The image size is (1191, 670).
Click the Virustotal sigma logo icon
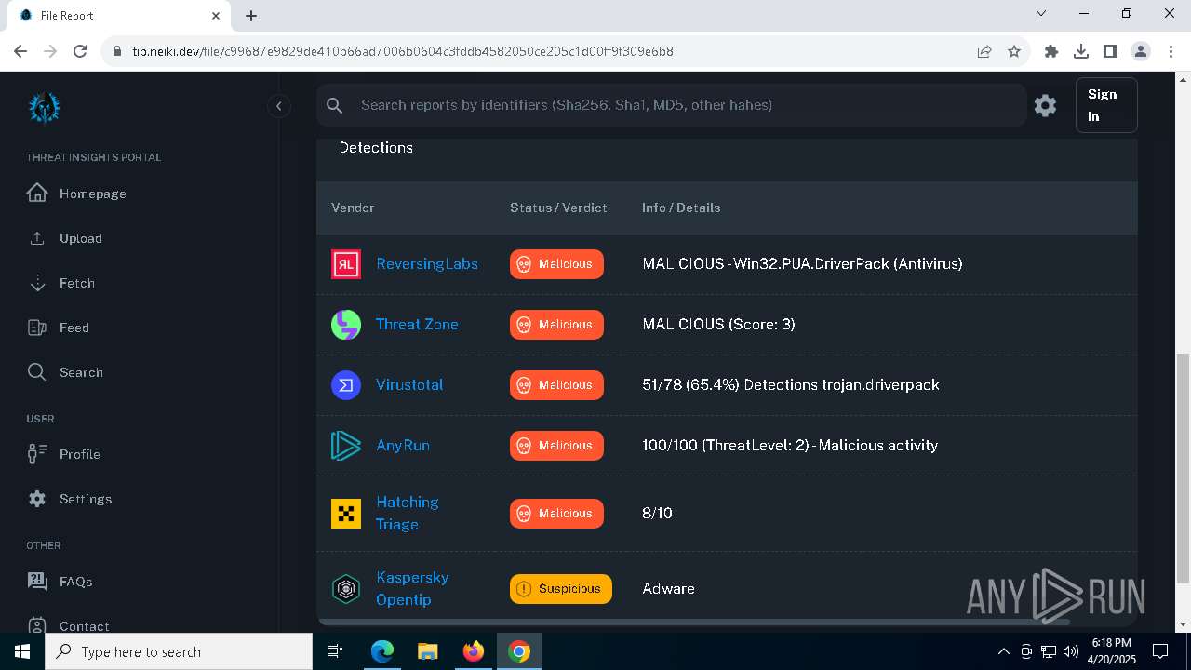(x=346, y=385)
